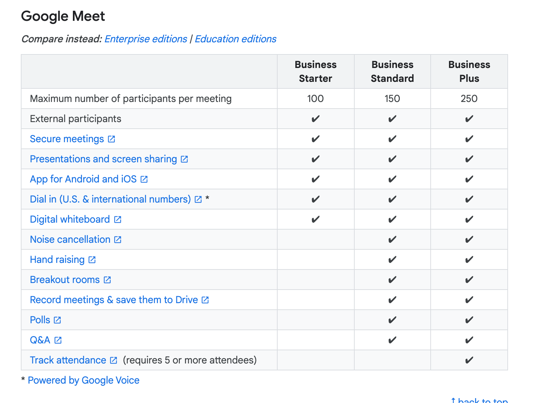This screenshot has height=403, width=549.
Task: Open Dial in (U.S. & international numbers) link
Action: point(110,199)
